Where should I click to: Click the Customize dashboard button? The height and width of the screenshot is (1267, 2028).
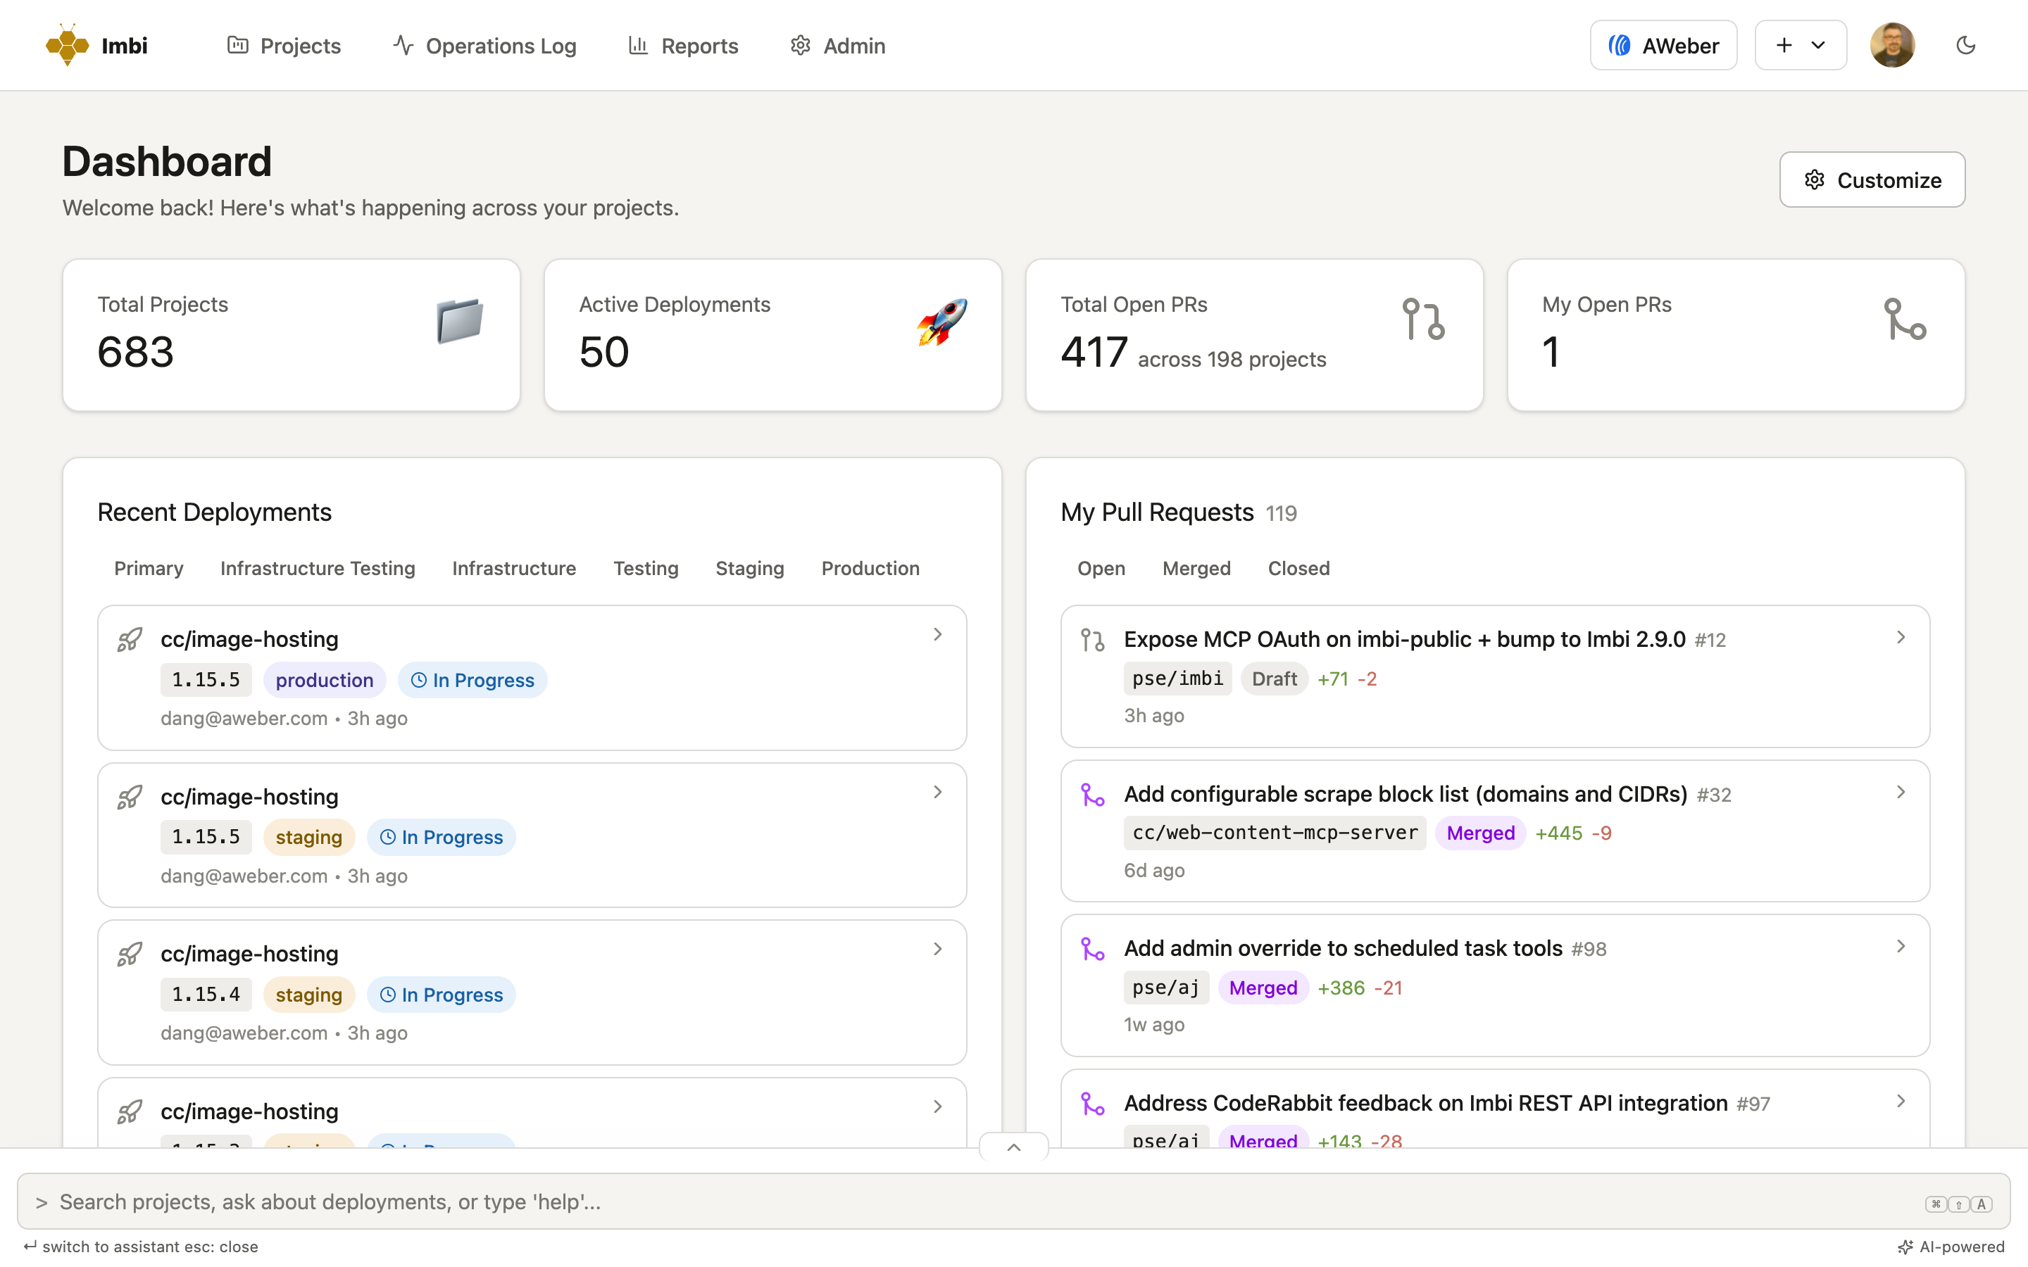tap(1872, 179)
